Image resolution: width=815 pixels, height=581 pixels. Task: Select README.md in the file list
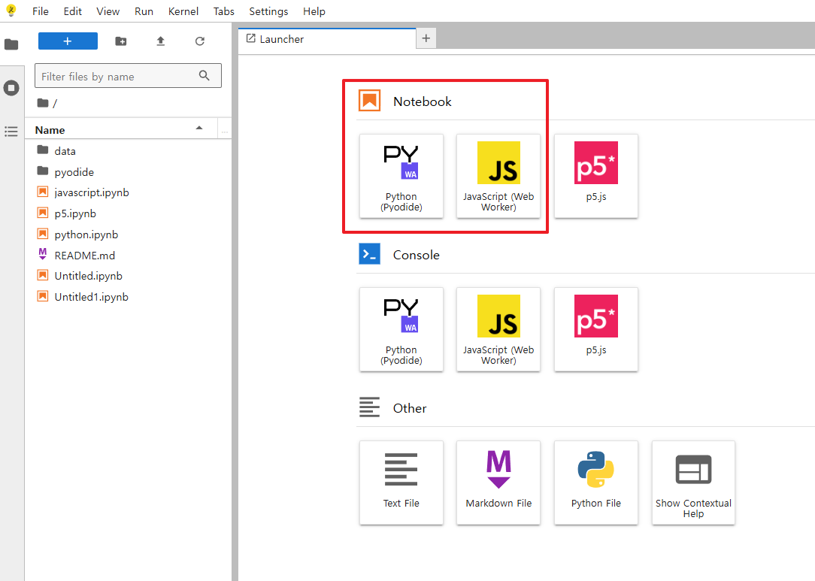pos(128,255)
